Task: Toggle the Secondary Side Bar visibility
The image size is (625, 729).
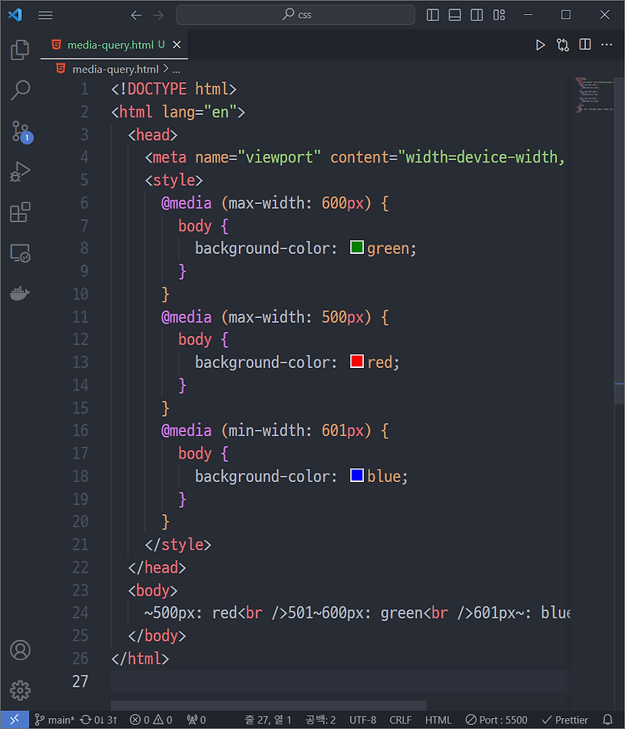Action: click(477, 14)
